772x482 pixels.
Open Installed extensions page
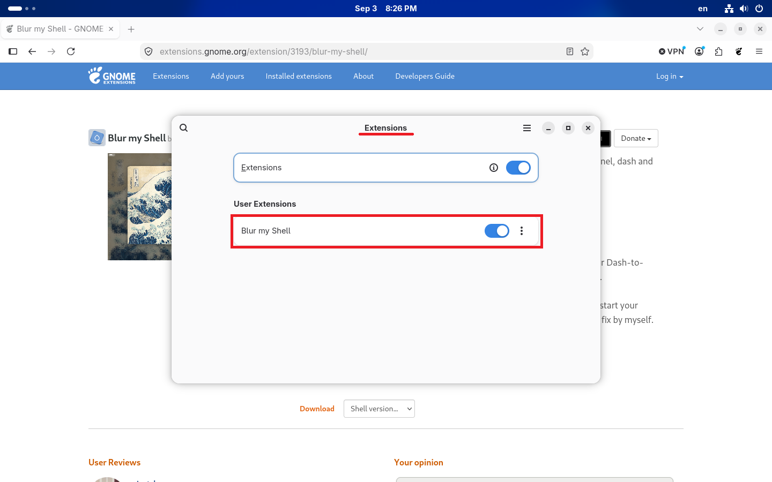[x=299, y=76]
